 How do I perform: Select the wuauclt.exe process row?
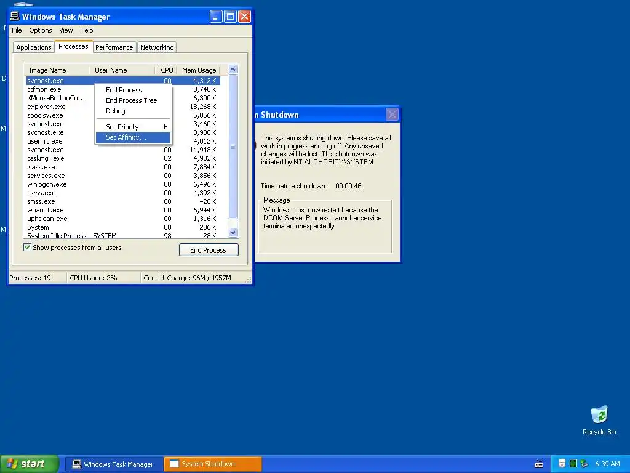123,211
